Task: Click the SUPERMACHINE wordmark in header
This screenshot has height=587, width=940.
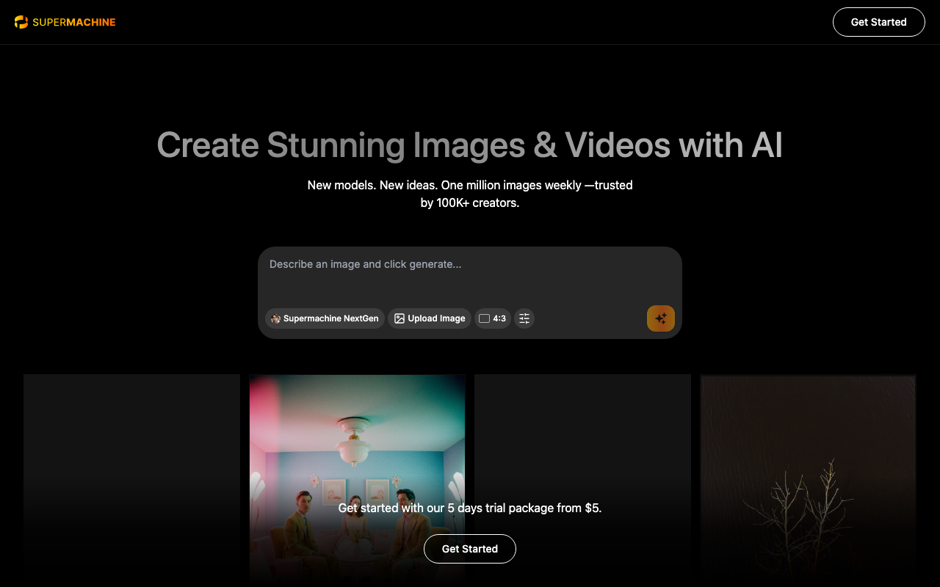Action: pos(74,22)
